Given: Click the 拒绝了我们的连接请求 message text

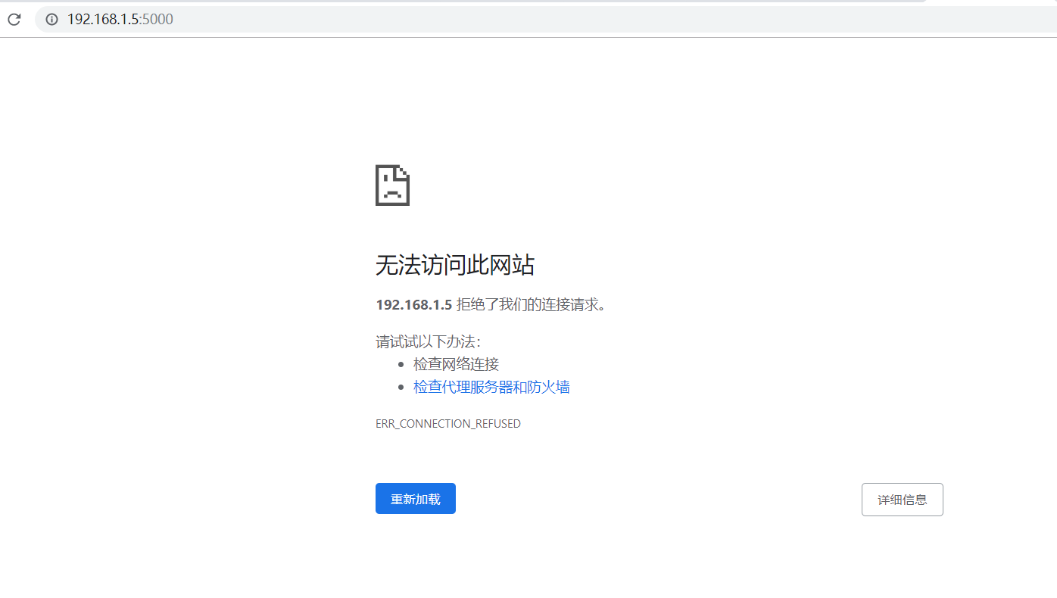Looking at the screenshot, I should click(x=530, y=304).
